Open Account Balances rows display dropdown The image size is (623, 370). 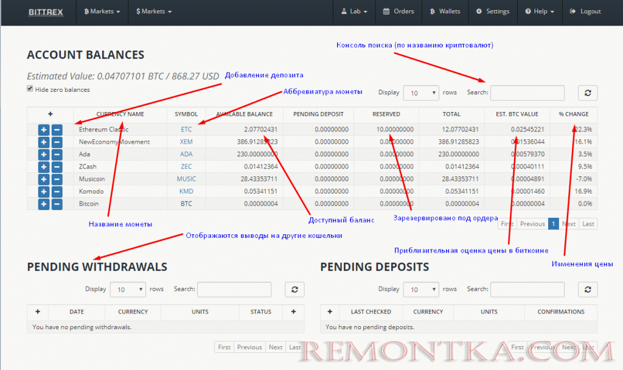point(421,93)
